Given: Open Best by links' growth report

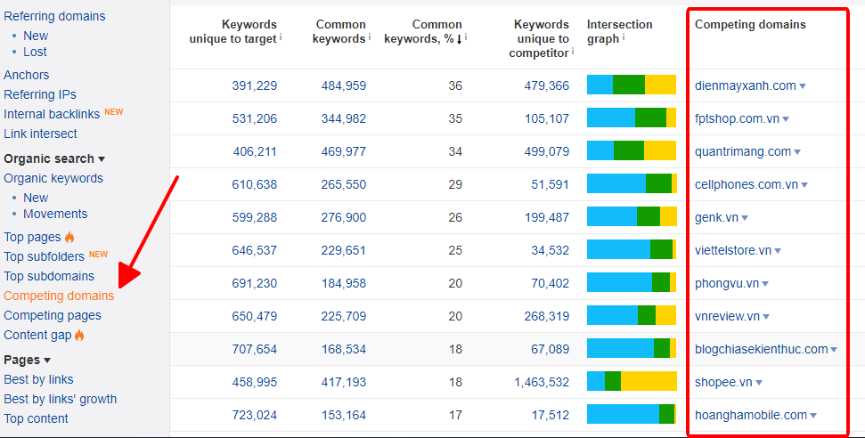Looking at the screenshot, I should coord(60,400).
